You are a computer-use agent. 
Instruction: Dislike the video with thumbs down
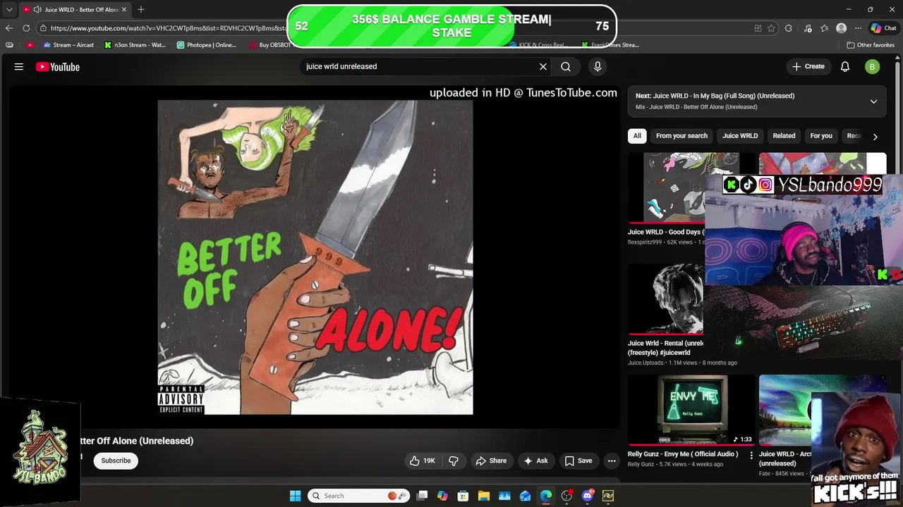click(454, 461)
